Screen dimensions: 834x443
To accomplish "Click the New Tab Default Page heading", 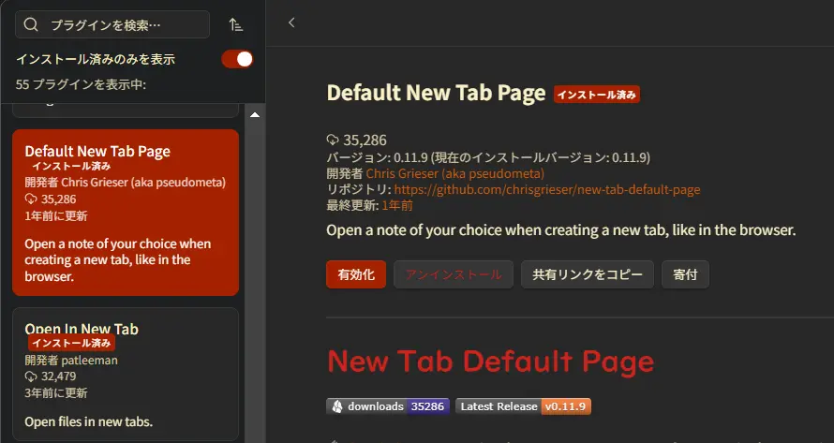I will 490,362.
